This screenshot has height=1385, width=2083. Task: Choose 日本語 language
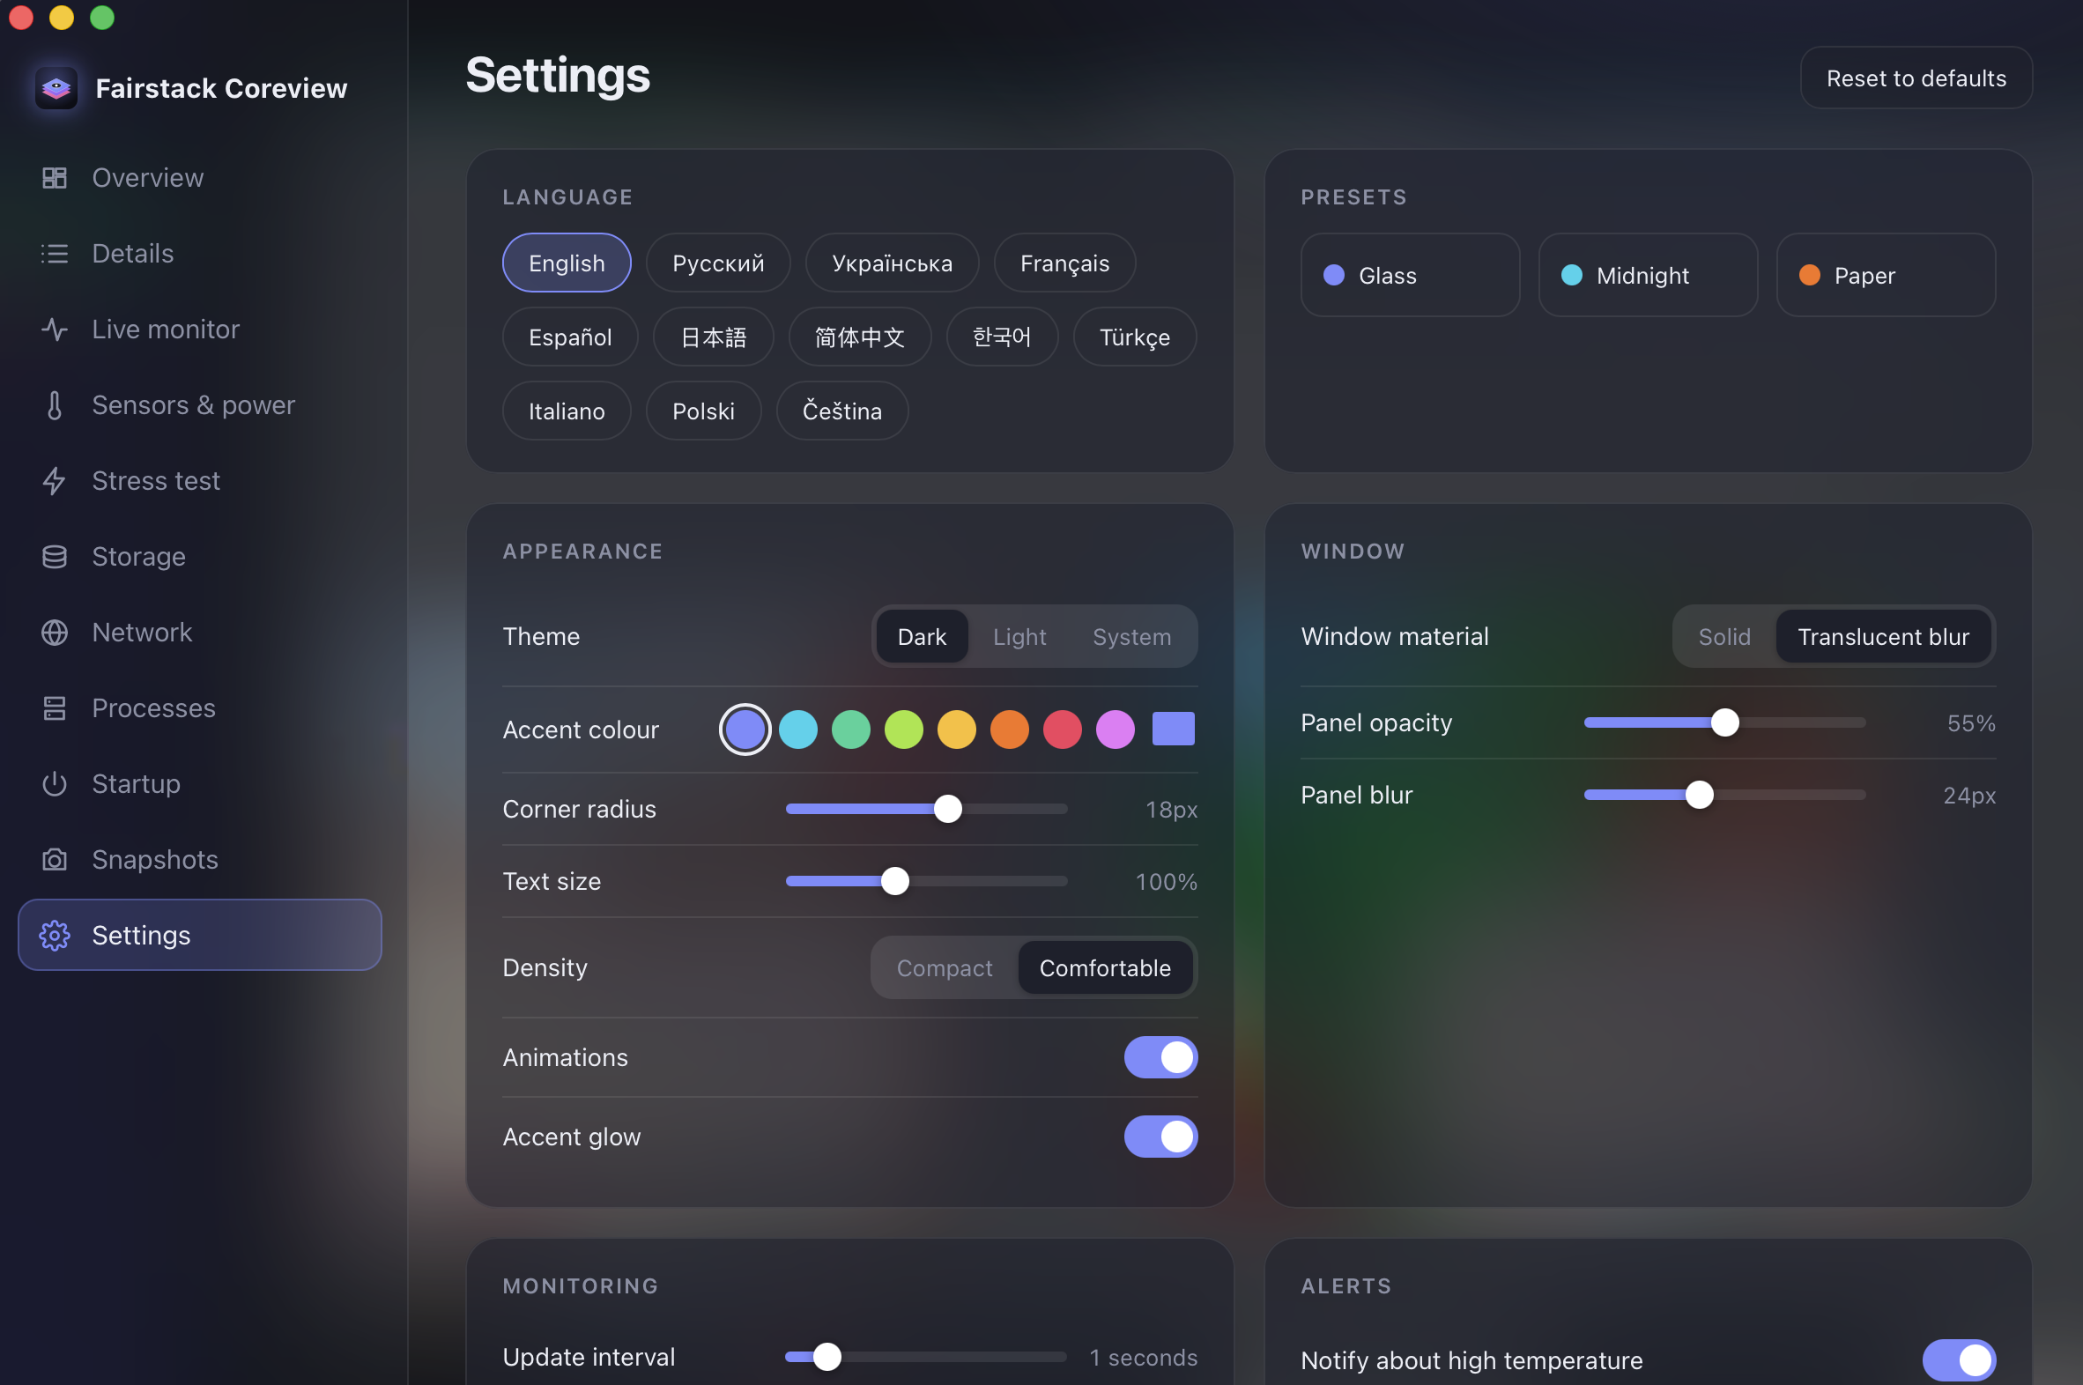(x=714, y=337)
